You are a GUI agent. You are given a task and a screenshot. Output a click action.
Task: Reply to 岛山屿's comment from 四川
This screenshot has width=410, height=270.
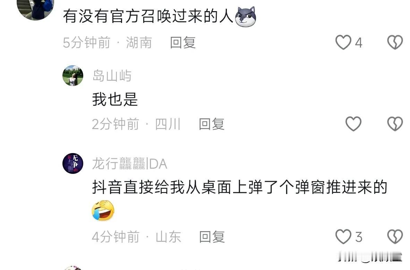(212, 124)
